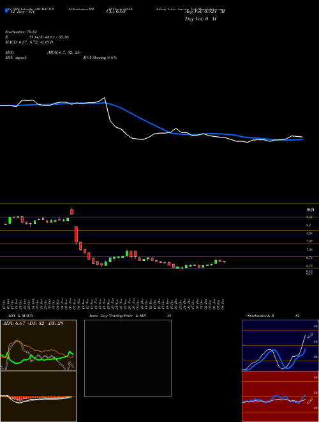The height and width of the screenshot is (422, 319).
Task: Click the 43.61 label in RSI panel
Action: click(309, 401)
